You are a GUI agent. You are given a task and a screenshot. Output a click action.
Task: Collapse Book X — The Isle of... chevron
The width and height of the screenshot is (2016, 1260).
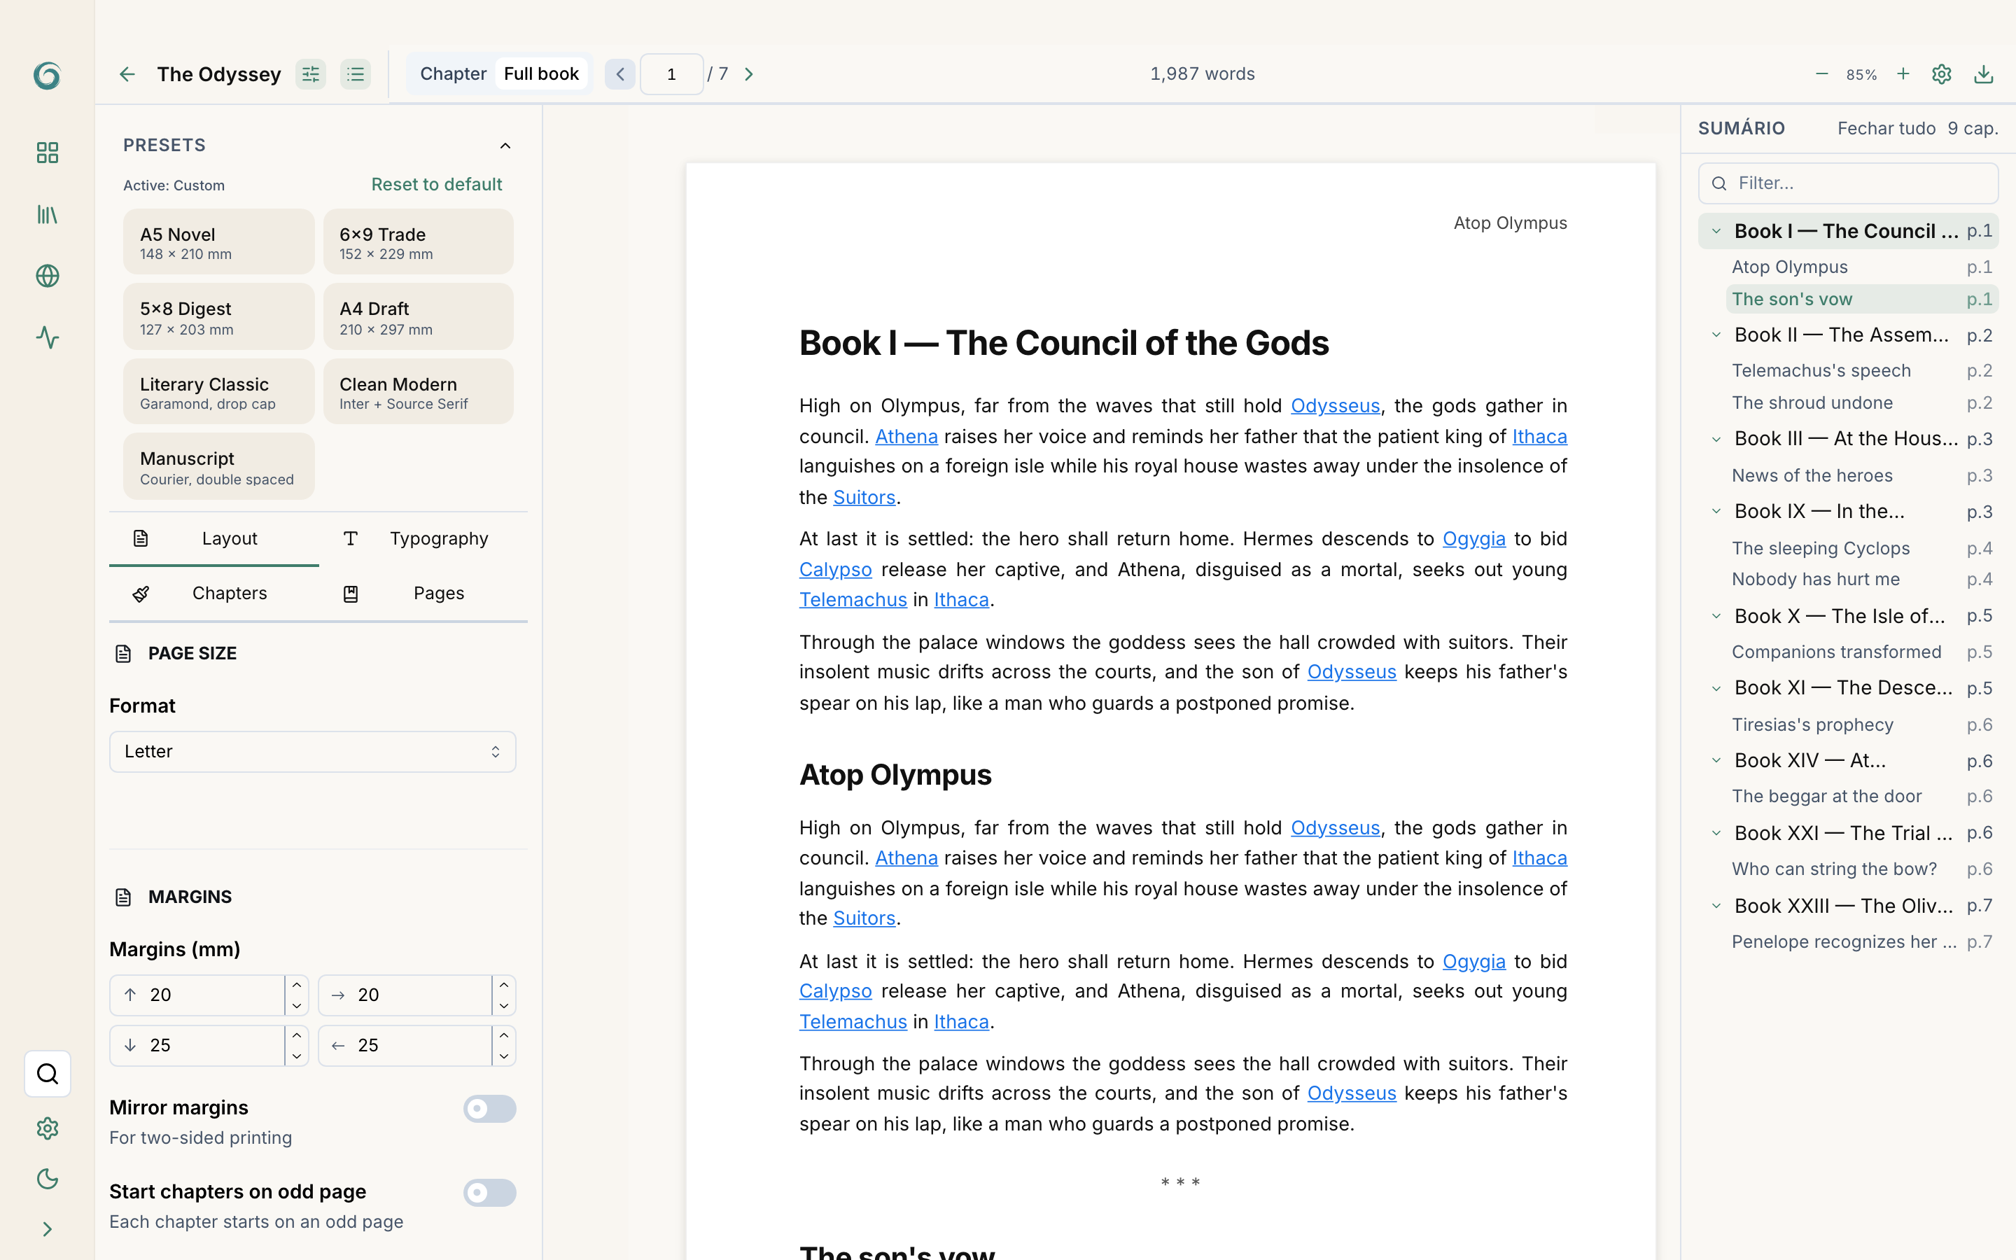point(1716,617)
